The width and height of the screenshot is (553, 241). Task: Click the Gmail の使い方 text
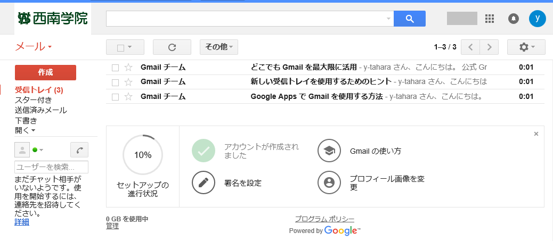(x=376, y=151)
